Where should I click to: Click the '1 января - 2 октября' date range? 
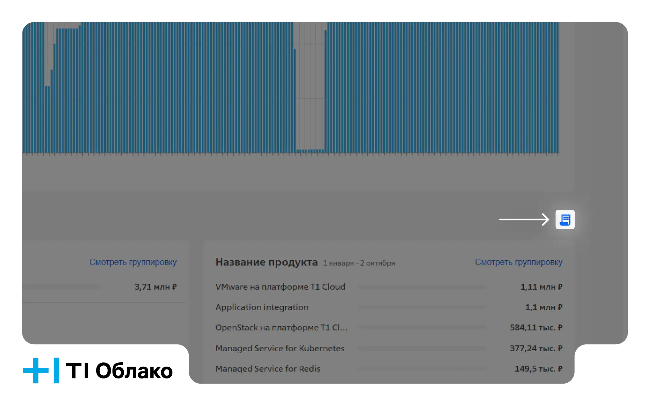[x=359, y=263]
